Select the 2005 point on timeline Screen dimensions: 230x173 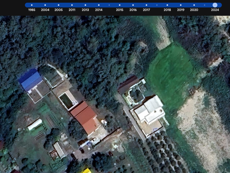[58, 5]
